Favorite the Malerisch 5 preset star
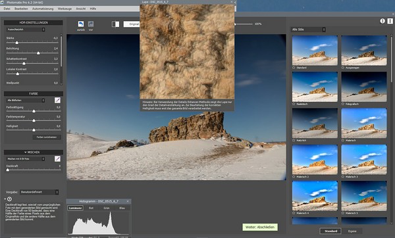This screenshot has width=395, height=238. (x=343, y=213)
